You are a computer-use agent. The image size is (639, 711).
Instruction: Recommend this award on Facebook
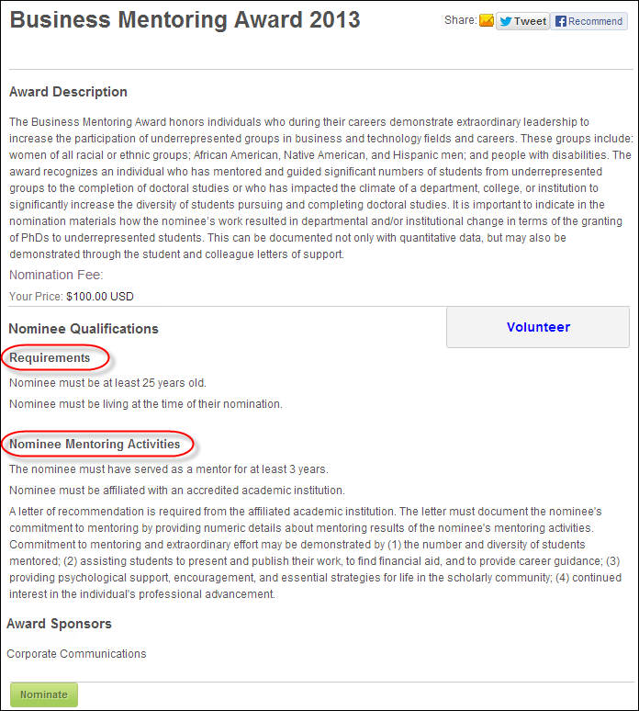point(589,21)
